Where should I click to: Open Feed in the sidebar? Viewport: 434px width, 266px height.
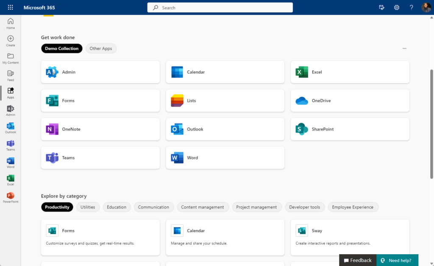coord(11,76)
